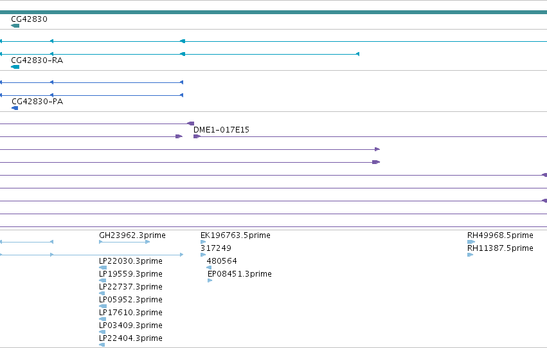Click the glyph under LP22030.3prime

point(103,268)
